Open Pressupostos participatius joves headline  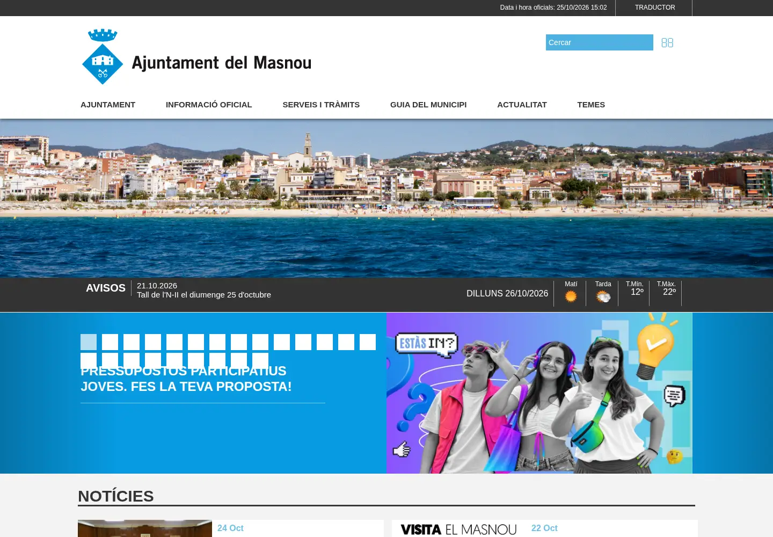click(x=186, y=379)
